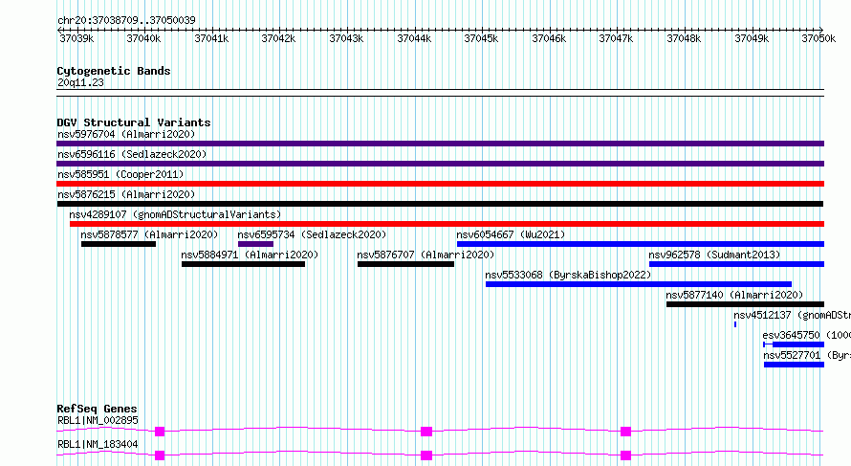This screenshot has width=851, height=466.
Task: Click the nsv6596116 (Sedlazeck2020) label
Action: (x=132, y=154)
